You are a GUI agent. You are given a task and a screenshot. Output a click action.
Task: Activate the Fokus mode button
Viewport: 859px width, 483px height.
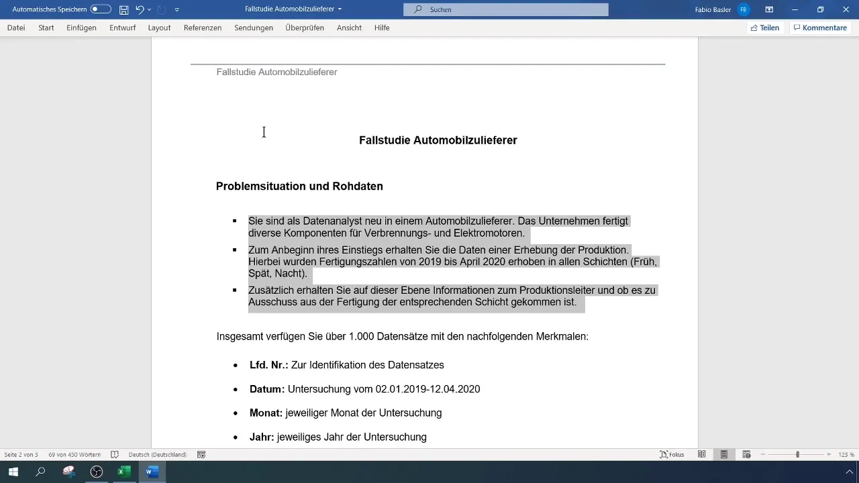(x=672, y=454)
